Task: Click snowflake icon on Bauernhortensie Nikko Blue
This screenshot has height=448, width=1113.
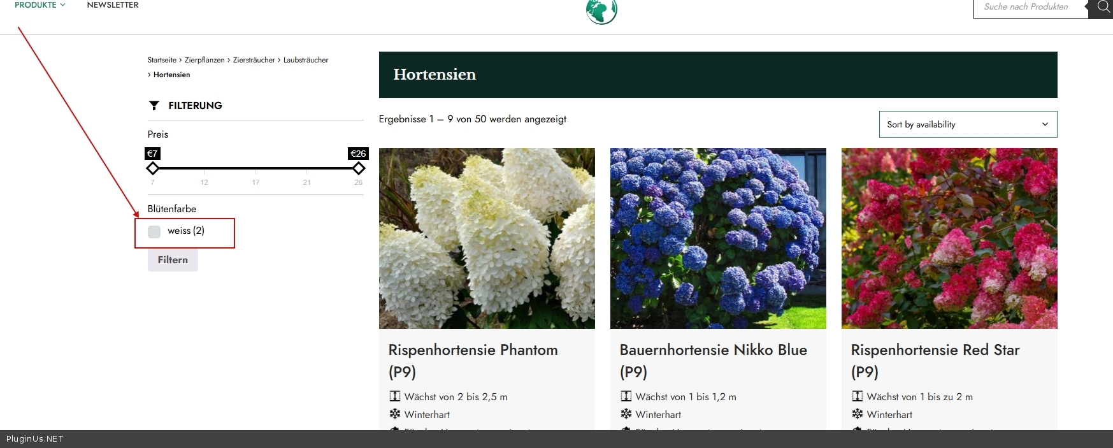Action: tap(626, 414)
